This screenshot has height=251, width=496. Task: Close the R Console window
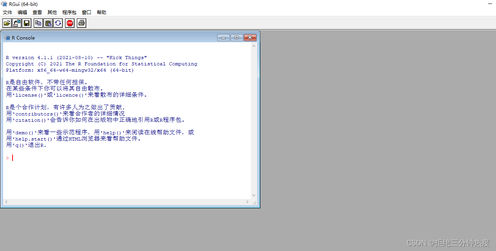click(x=250, y=38)
